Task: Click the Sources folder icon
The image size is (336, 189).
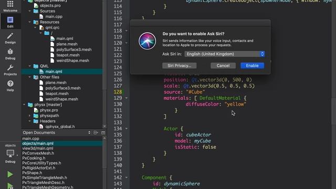Action: [36, 11]
